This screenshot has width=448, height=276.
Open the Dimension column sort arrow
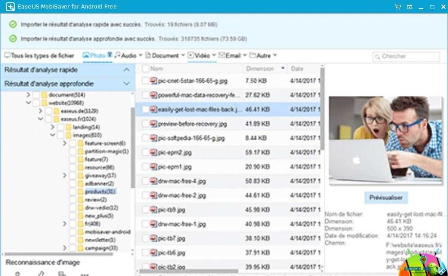click(x=282, y=68)
